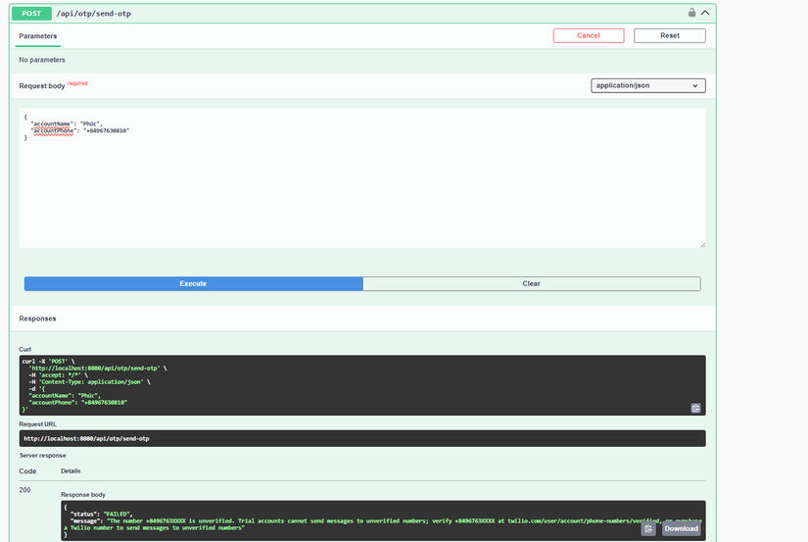Click the Server response label
The image size is (808, 542).
pyautogui.click(x=43, y=456)
